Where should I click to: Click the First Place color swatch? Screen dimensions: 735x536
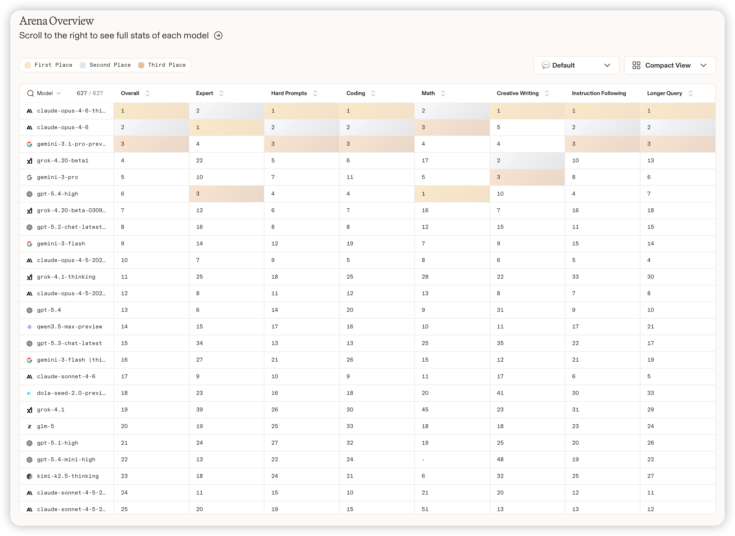tap(28, 65)
